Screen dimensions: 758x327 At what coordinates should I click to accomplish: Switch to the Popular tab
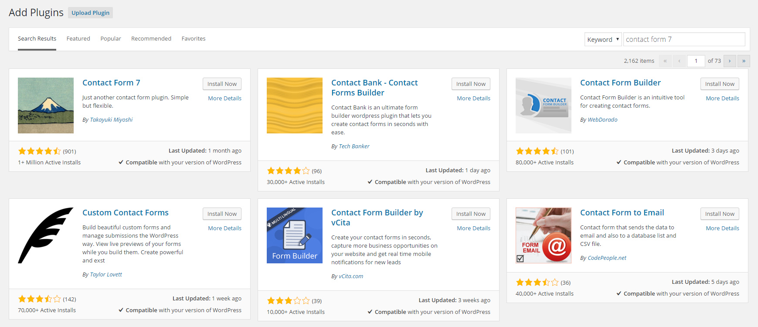[111, 38]
